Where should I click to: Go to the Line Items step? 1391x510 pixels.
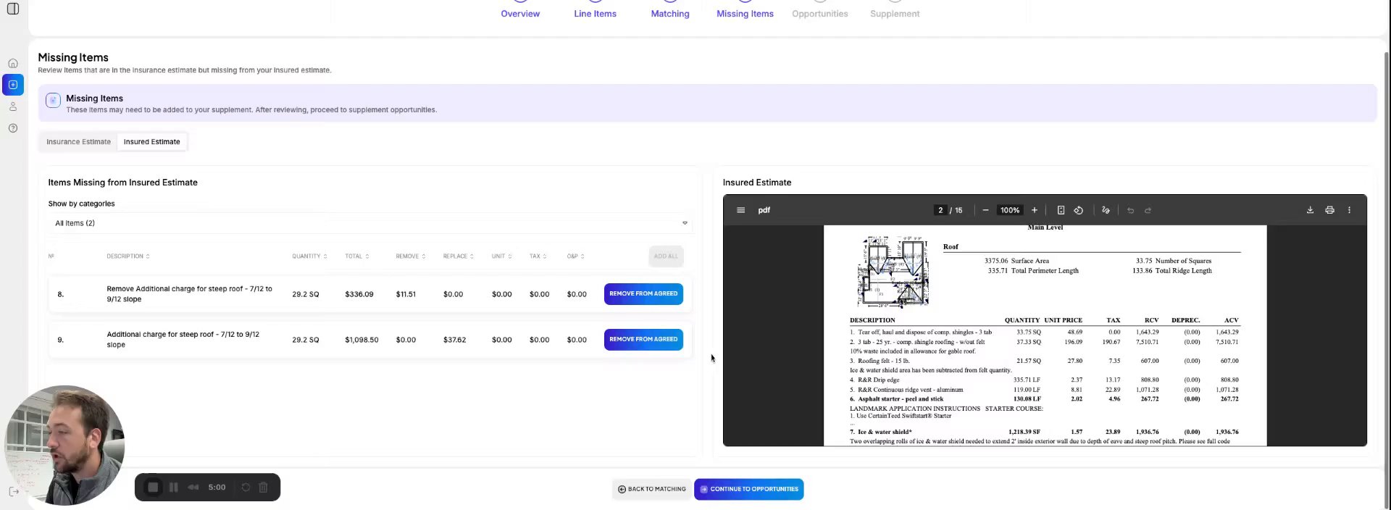595,14
